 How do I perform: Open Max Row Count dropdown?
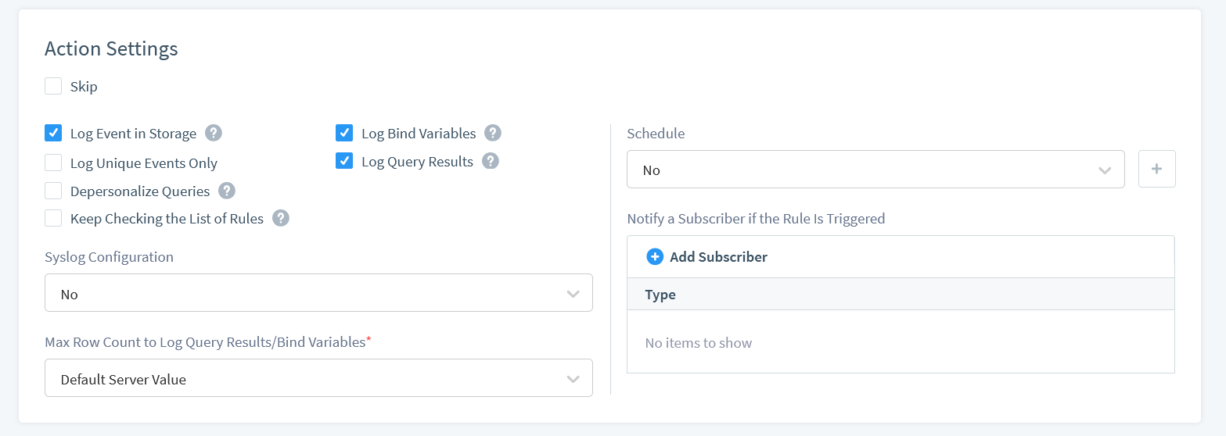tap(318, 378)
